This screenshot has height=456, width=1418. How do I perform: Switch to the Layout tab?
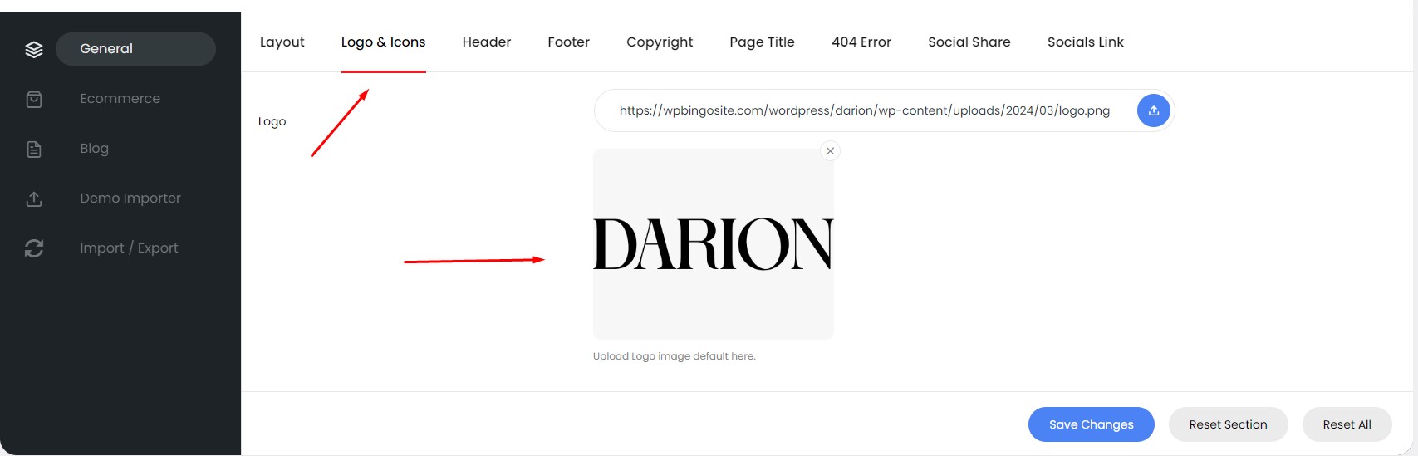(282, 42)
